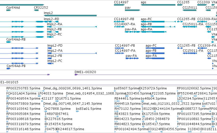Click the RP001026692.5prime EST label
The height and width of the screenshot is (133, 217).
pos(194,88)
